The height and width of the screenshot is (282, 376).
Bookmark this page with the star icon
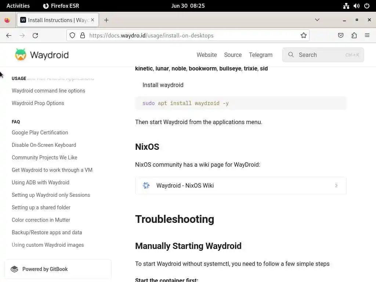[304, 36]
